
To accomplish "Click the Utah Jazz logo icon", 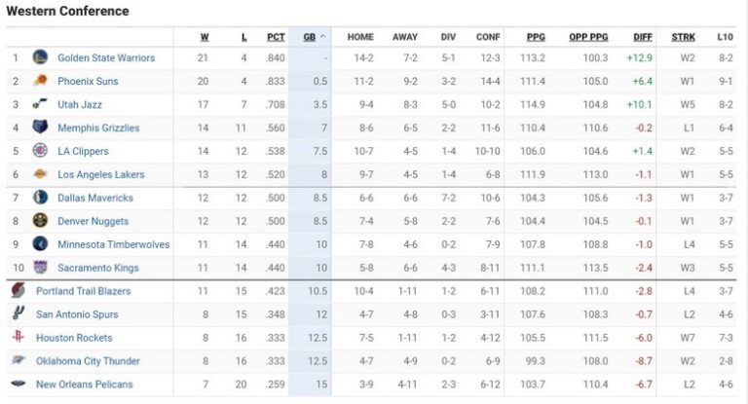I will tap(40, 104).
